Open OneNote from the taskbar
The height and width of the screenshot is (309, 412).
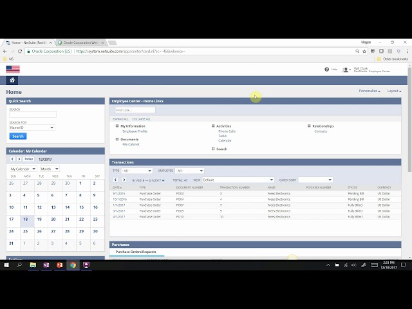46,265
